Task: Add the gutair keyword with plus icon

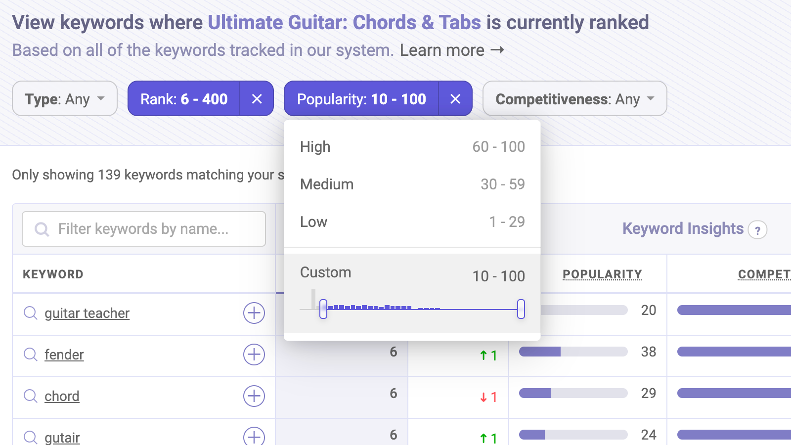Action: coord(254,437)
